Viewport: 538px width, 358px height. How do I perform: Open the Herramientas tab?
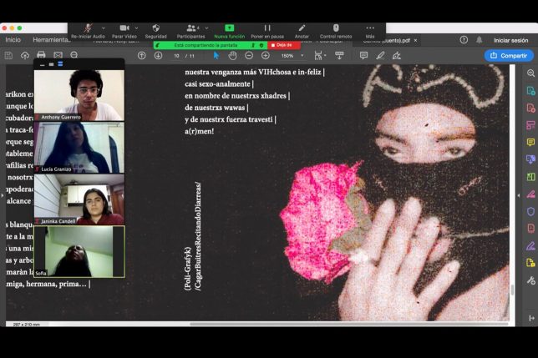[x=50, y=39]
